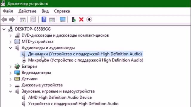Click the microphone icon beside Микрофон

coord(24,60)
